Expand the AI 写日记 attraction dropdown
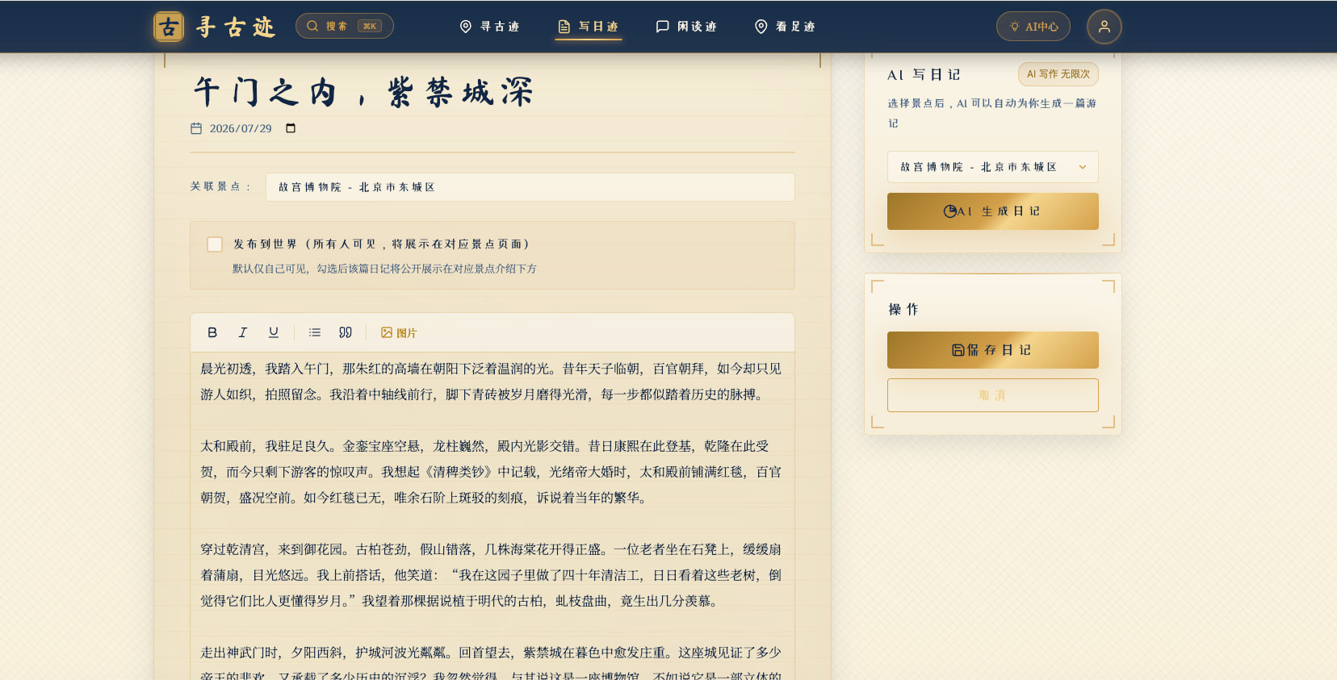The image size is (1337, 680). coord(992,167)
